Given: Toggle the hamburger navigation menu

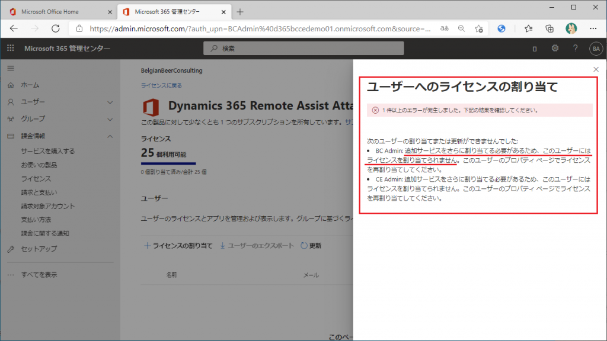Looking at the screenshot, I should (x=11, y=69).
